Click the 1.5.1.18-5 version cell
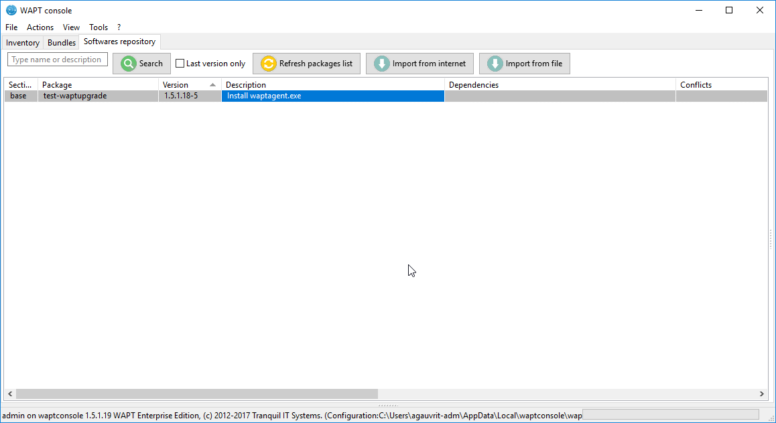Image resolution: width=776 pixels, height=423 pixels. (190, 96)
